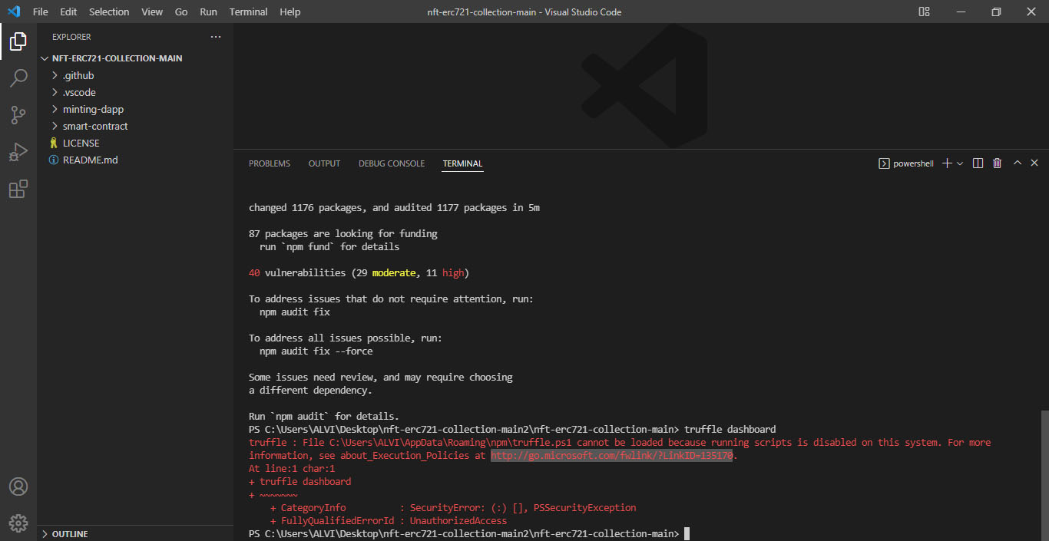Select the Explorer icon in the Activity Bar
The width and height of the screenshot is (1049, 541).
18,41
